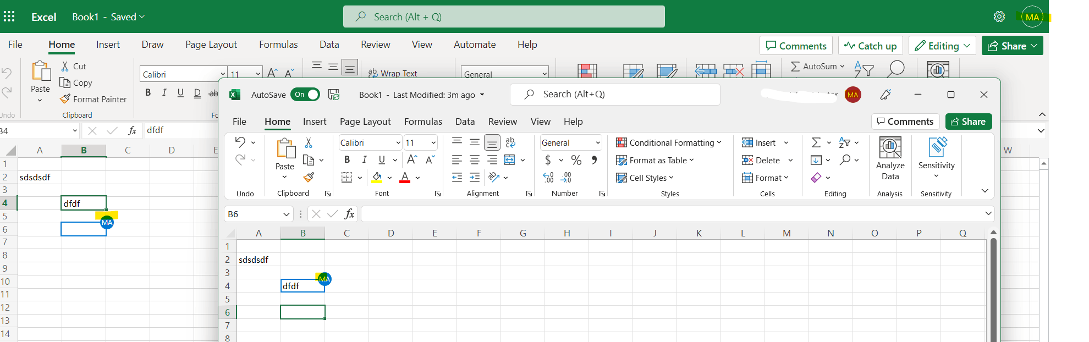
Task: Toggle Bold in desktop Excel Font group
Action: coord(346,160)
